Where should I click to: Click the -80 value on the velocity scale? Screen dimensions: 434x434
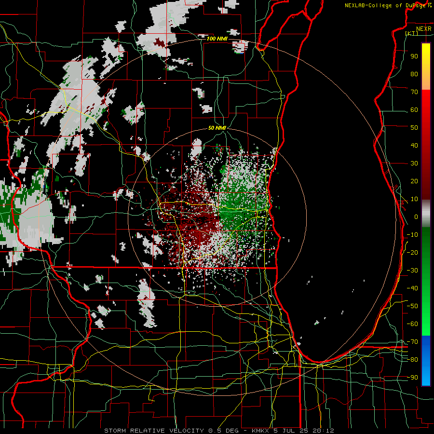[x=412, y=360]
